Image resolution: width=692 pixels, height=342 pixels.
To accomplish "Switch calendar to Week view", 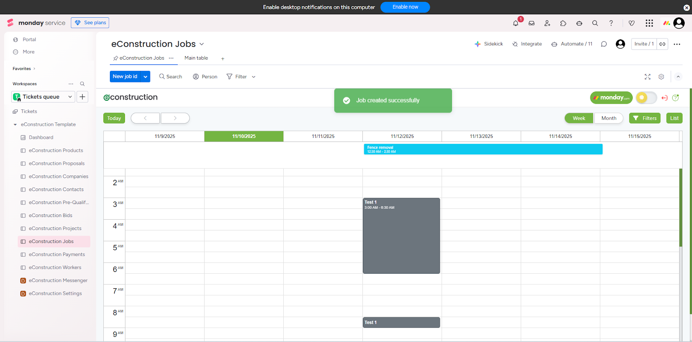I will [579, 118].
